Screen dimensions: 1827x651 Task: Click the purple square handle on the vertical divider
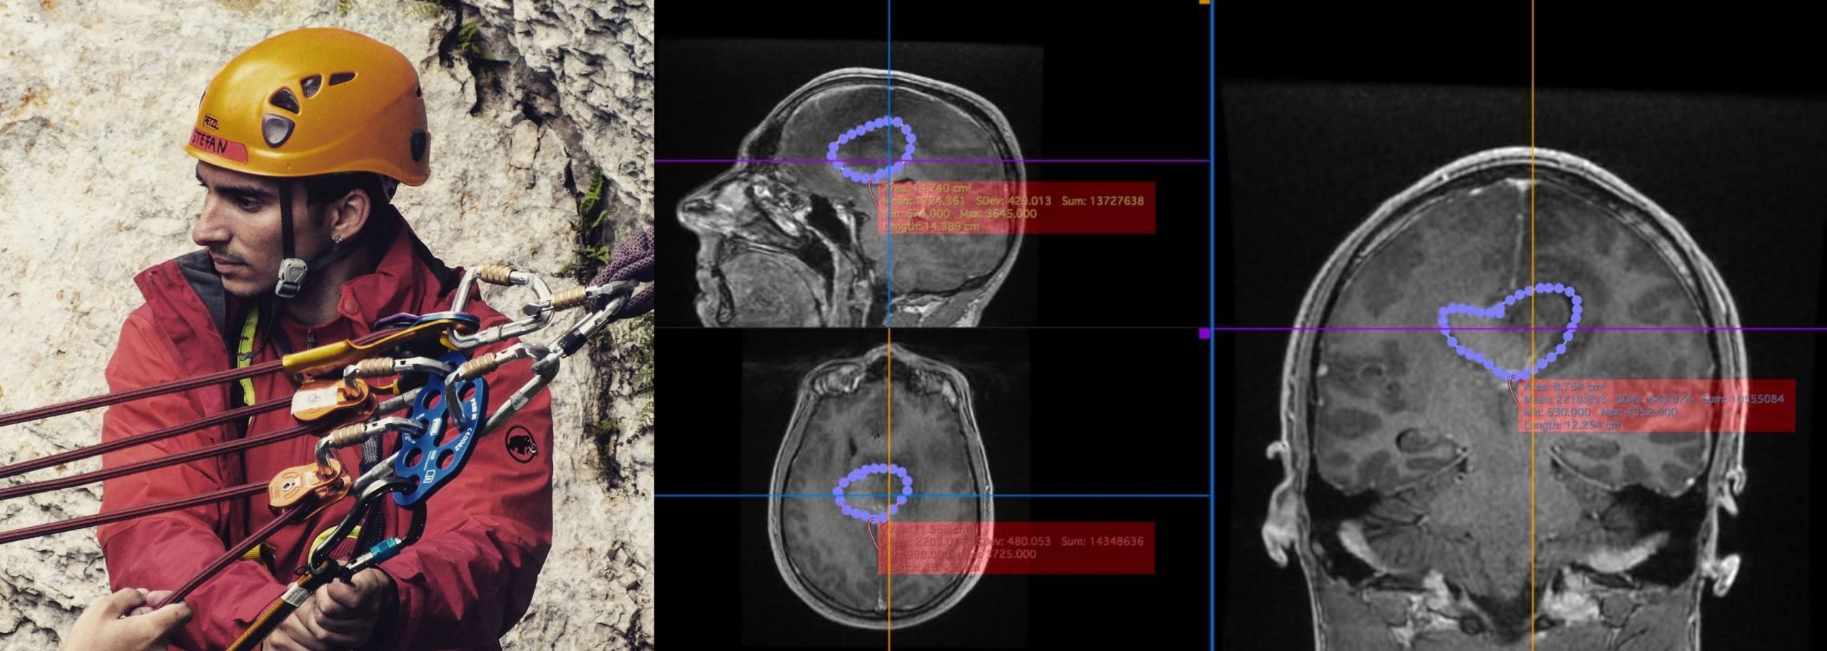(x=1205, y=332)
